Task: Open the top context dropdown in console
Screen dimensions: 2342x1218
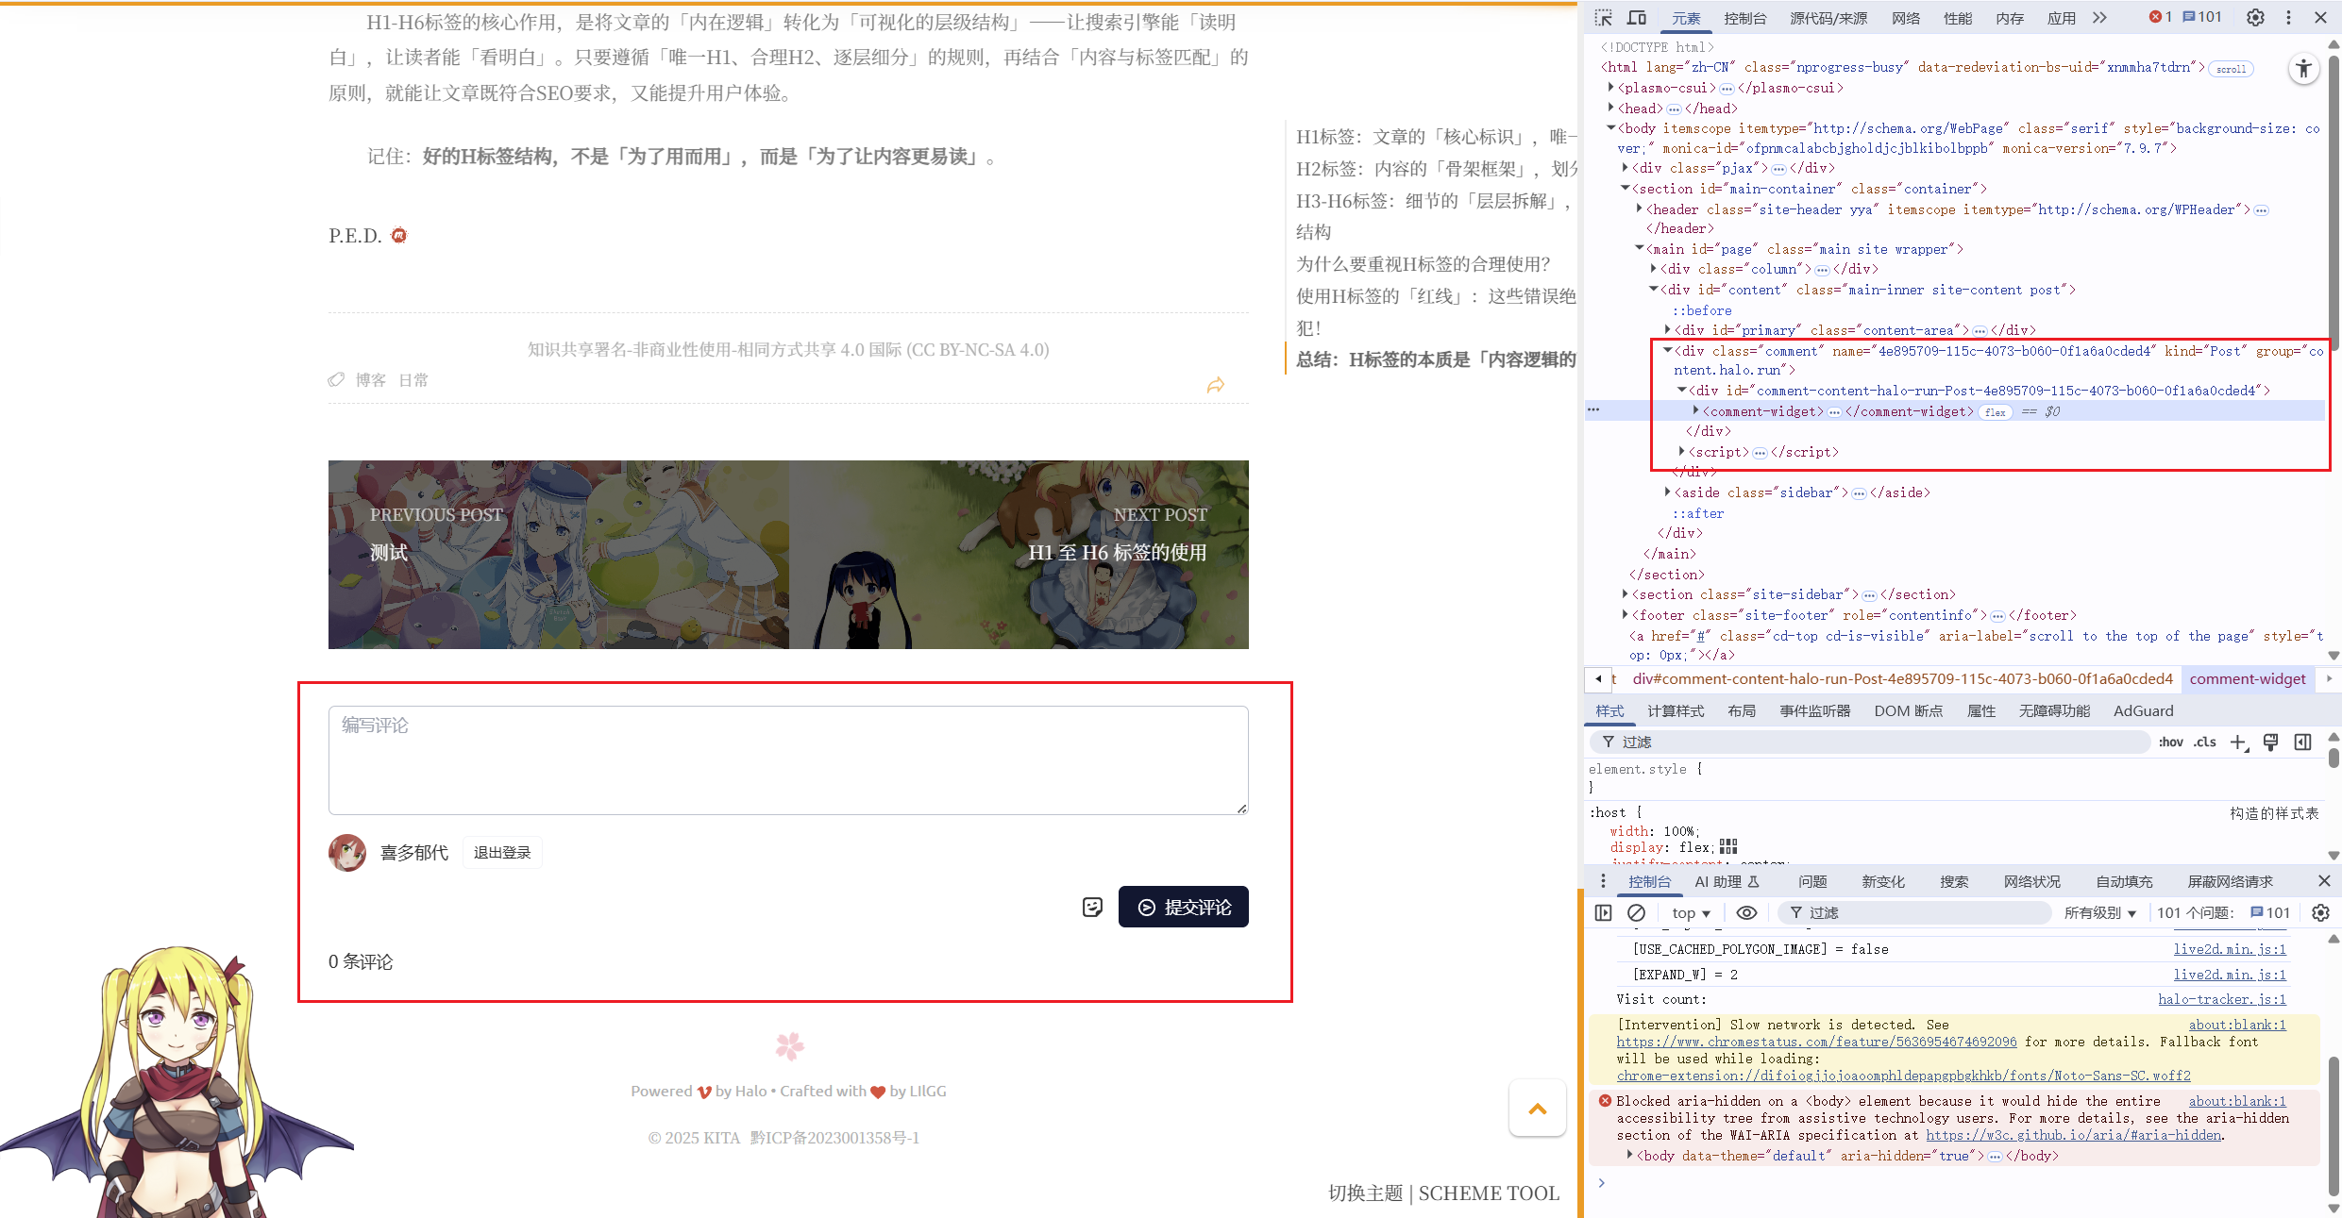Action: click(1691, 912)
